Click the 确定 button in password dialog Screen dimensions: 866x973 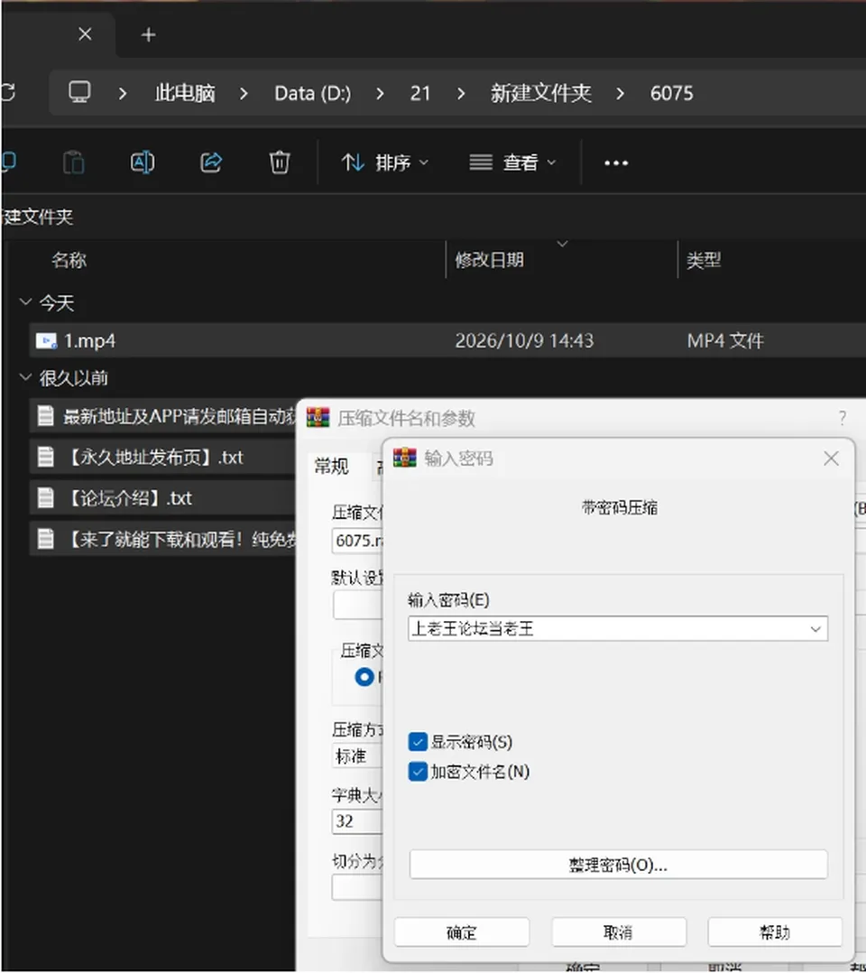[462, 932]
